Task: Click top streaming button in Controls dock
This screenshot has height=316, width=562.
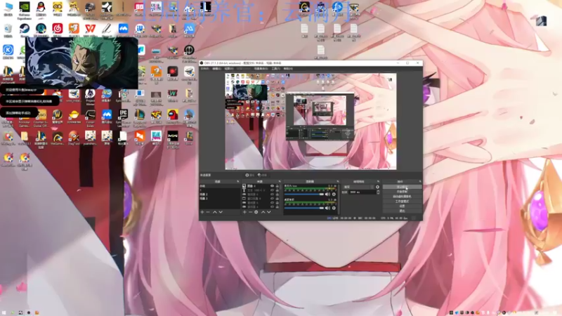Action: pos(402,187)
